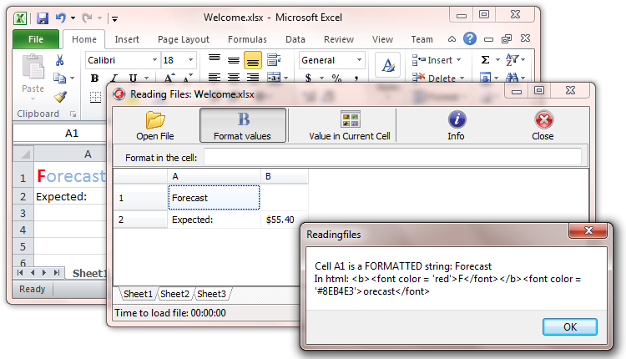Expand the General number format dropdown
This screenshot has height=359, width=626.
click(359, 60)
